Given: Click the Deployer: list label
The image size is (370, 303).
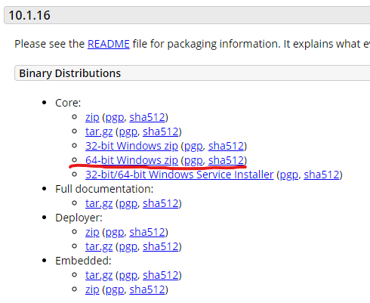Looking at the screenshot, I should point(79,218).
